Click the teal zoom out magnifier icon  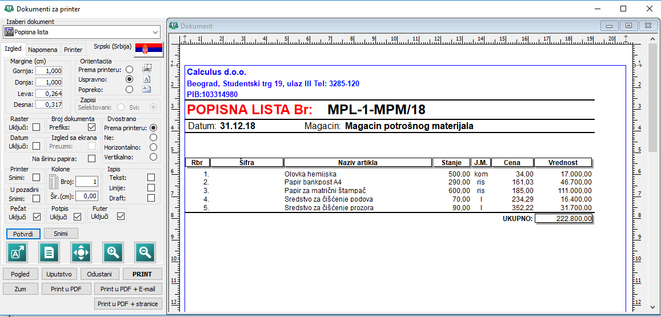tap(146, 252)
